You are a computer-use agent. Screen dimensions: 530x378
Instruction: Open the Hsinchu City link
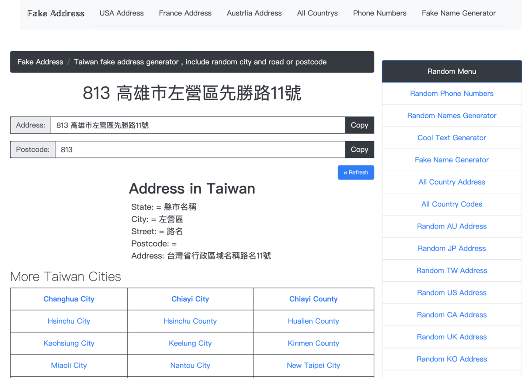click(x=69, y=321)
